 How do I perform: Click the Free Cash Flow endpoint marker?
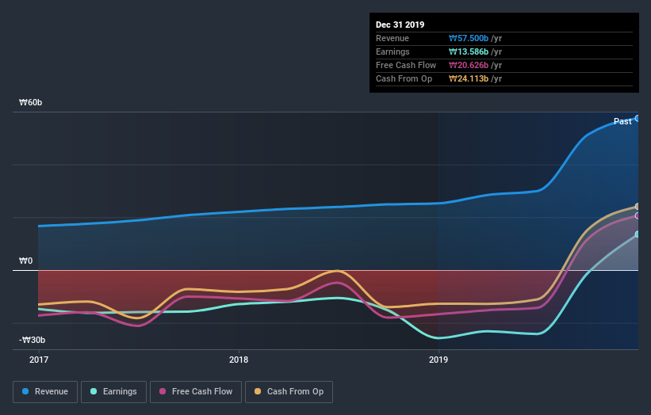click(637, 215)
